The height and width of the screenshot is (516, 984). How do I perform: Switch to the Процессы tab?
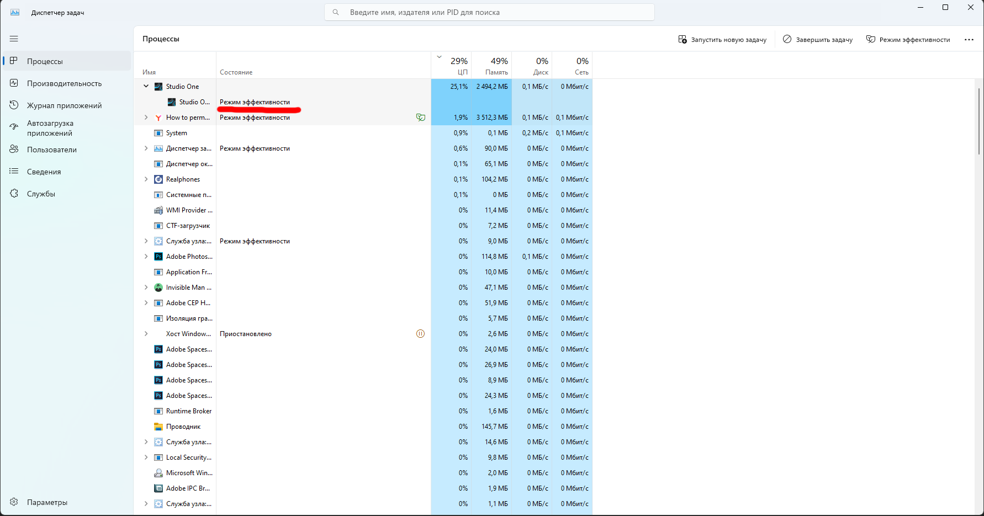click(x=67, y=61)
